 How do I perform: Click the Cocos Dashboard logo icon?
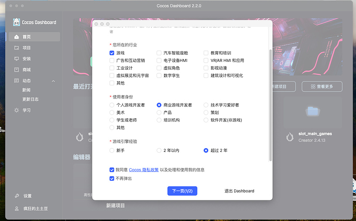click(x=17, y=22)
